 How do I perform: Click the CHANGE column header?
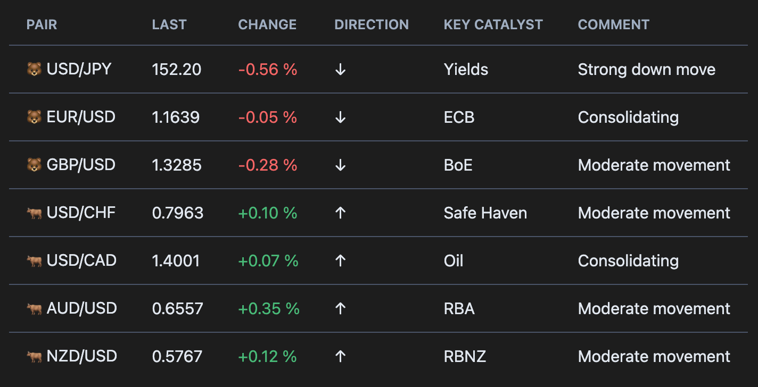point(267,24)
